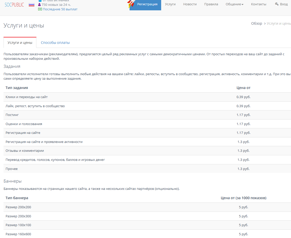The height and width of the screenshot is (238, 291).
Task: Click the key icon next to Вход
Action: pos(277,4)
